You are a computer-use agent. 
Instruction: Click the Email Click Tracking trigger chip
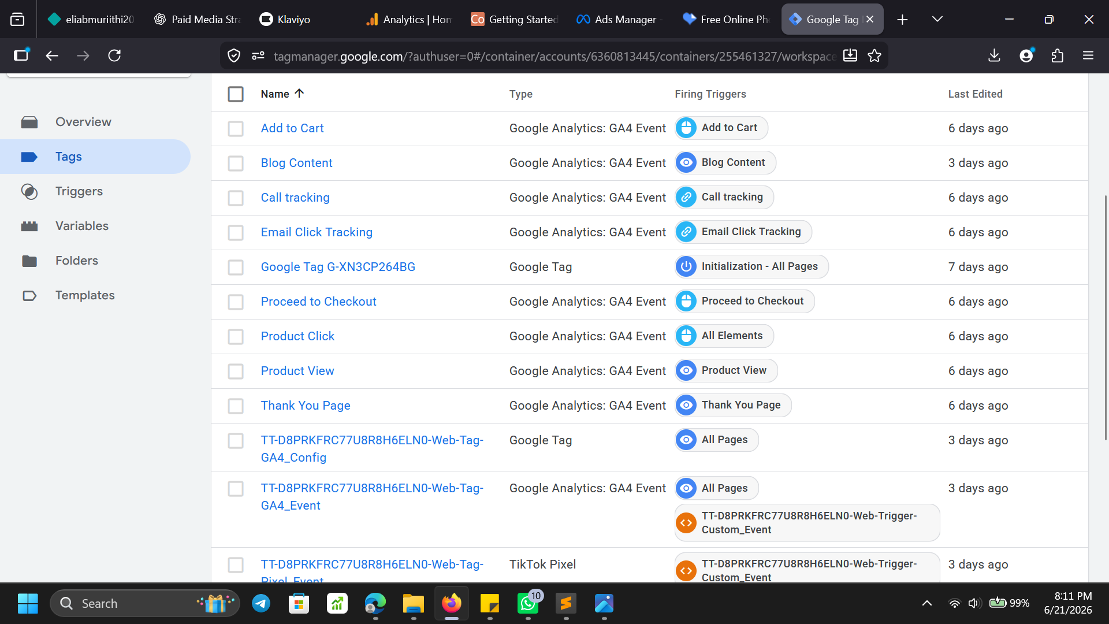click(x=743, y=232)
